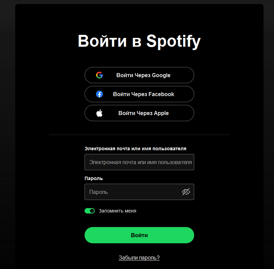Click the Пароль label above password field

pos(94,178)
